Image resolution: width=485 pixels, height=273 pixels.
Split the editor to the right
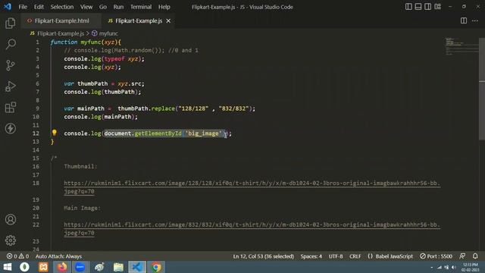click(463, 20)
